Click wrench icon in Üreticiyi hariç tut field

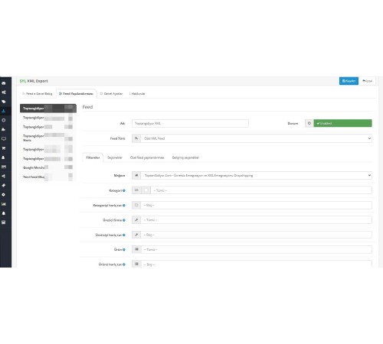click(136, 235)
